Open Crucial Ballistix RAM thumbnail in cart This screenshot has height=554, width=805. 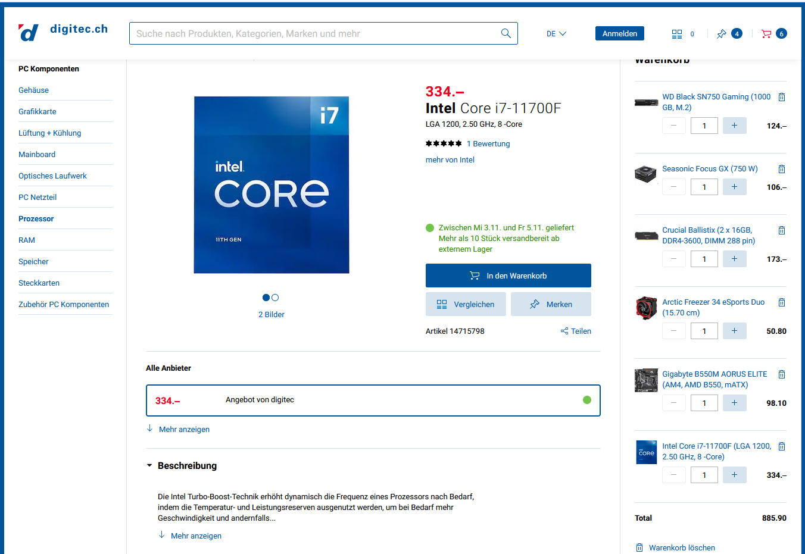646,236
